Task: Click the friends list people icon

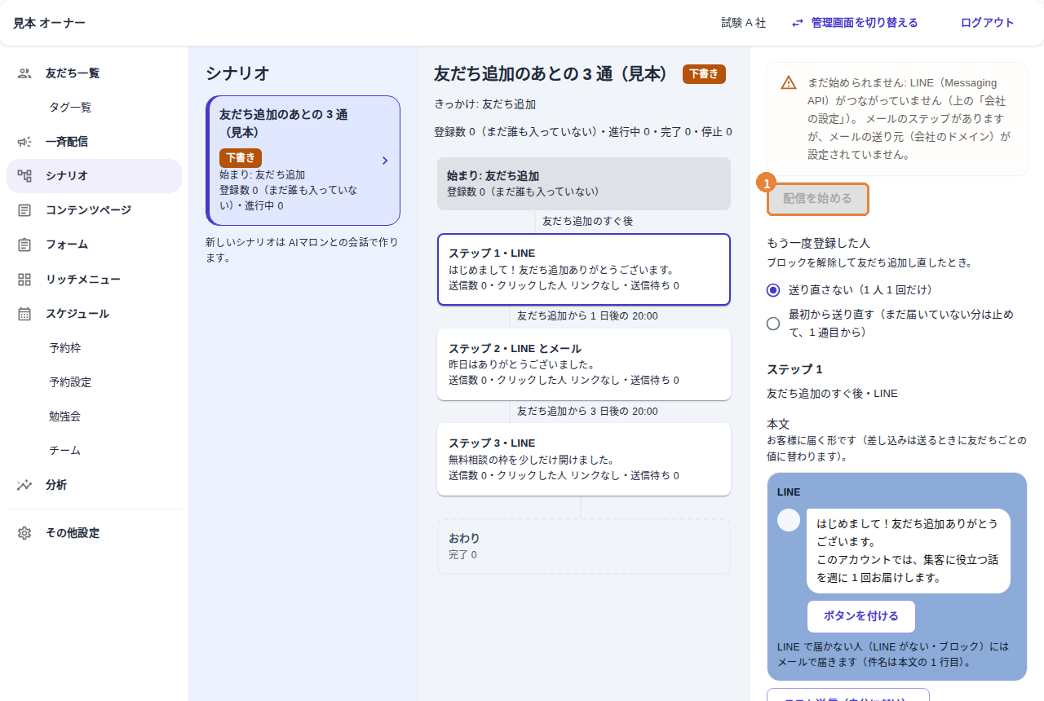Action: point(24,73)
